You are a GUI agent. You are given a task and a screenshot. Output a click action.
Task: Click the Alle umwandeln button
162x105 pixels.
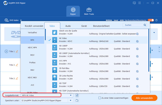click(144, 98)
